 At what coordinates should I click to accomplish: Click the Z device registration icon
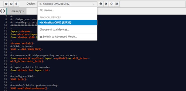[x=101, y=4]
